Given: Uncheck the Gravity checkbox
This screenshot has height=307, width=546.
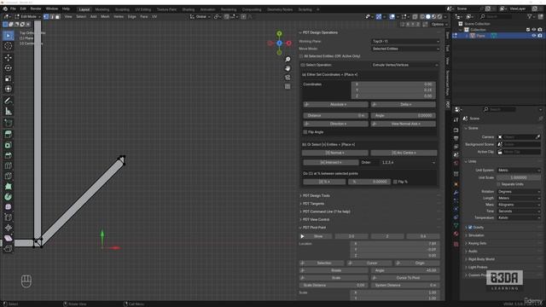Looking at the screenshot, I should click(x=470, y=228).
